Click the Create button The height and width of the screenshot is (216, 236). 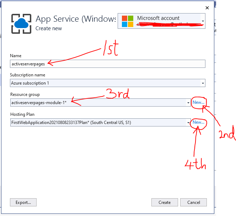(x=165, y=202)
